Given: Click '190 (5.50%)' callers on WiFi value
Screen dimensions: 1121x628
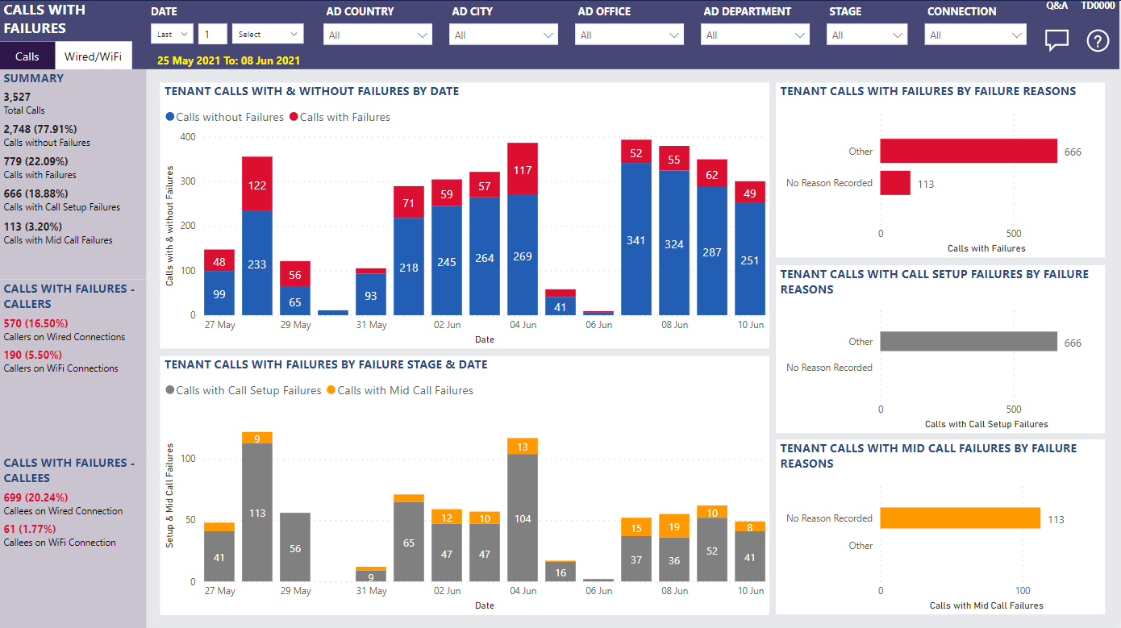Looking at the screenshot, I should click(x=32, y=355).
